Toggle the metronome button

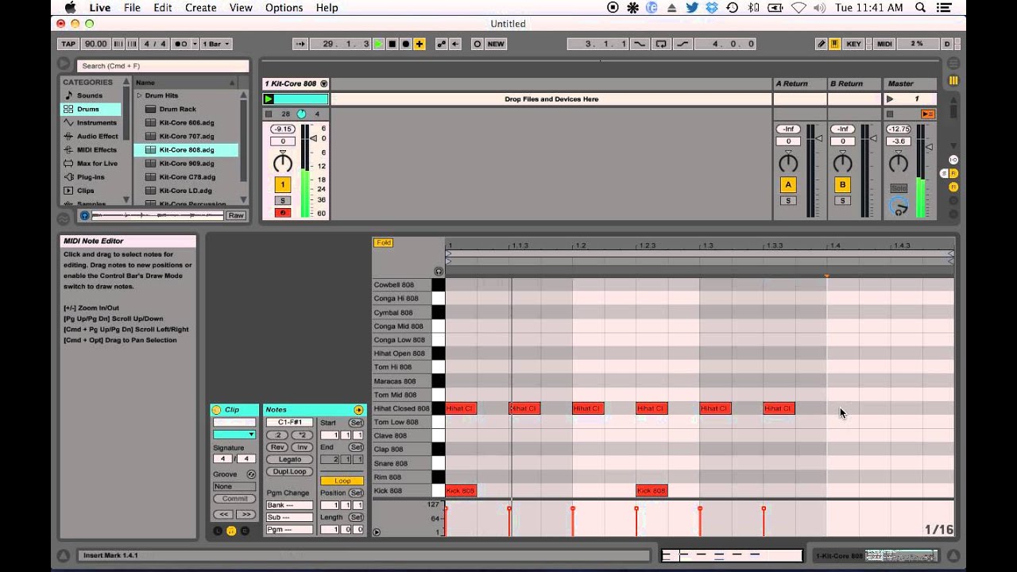181,44
